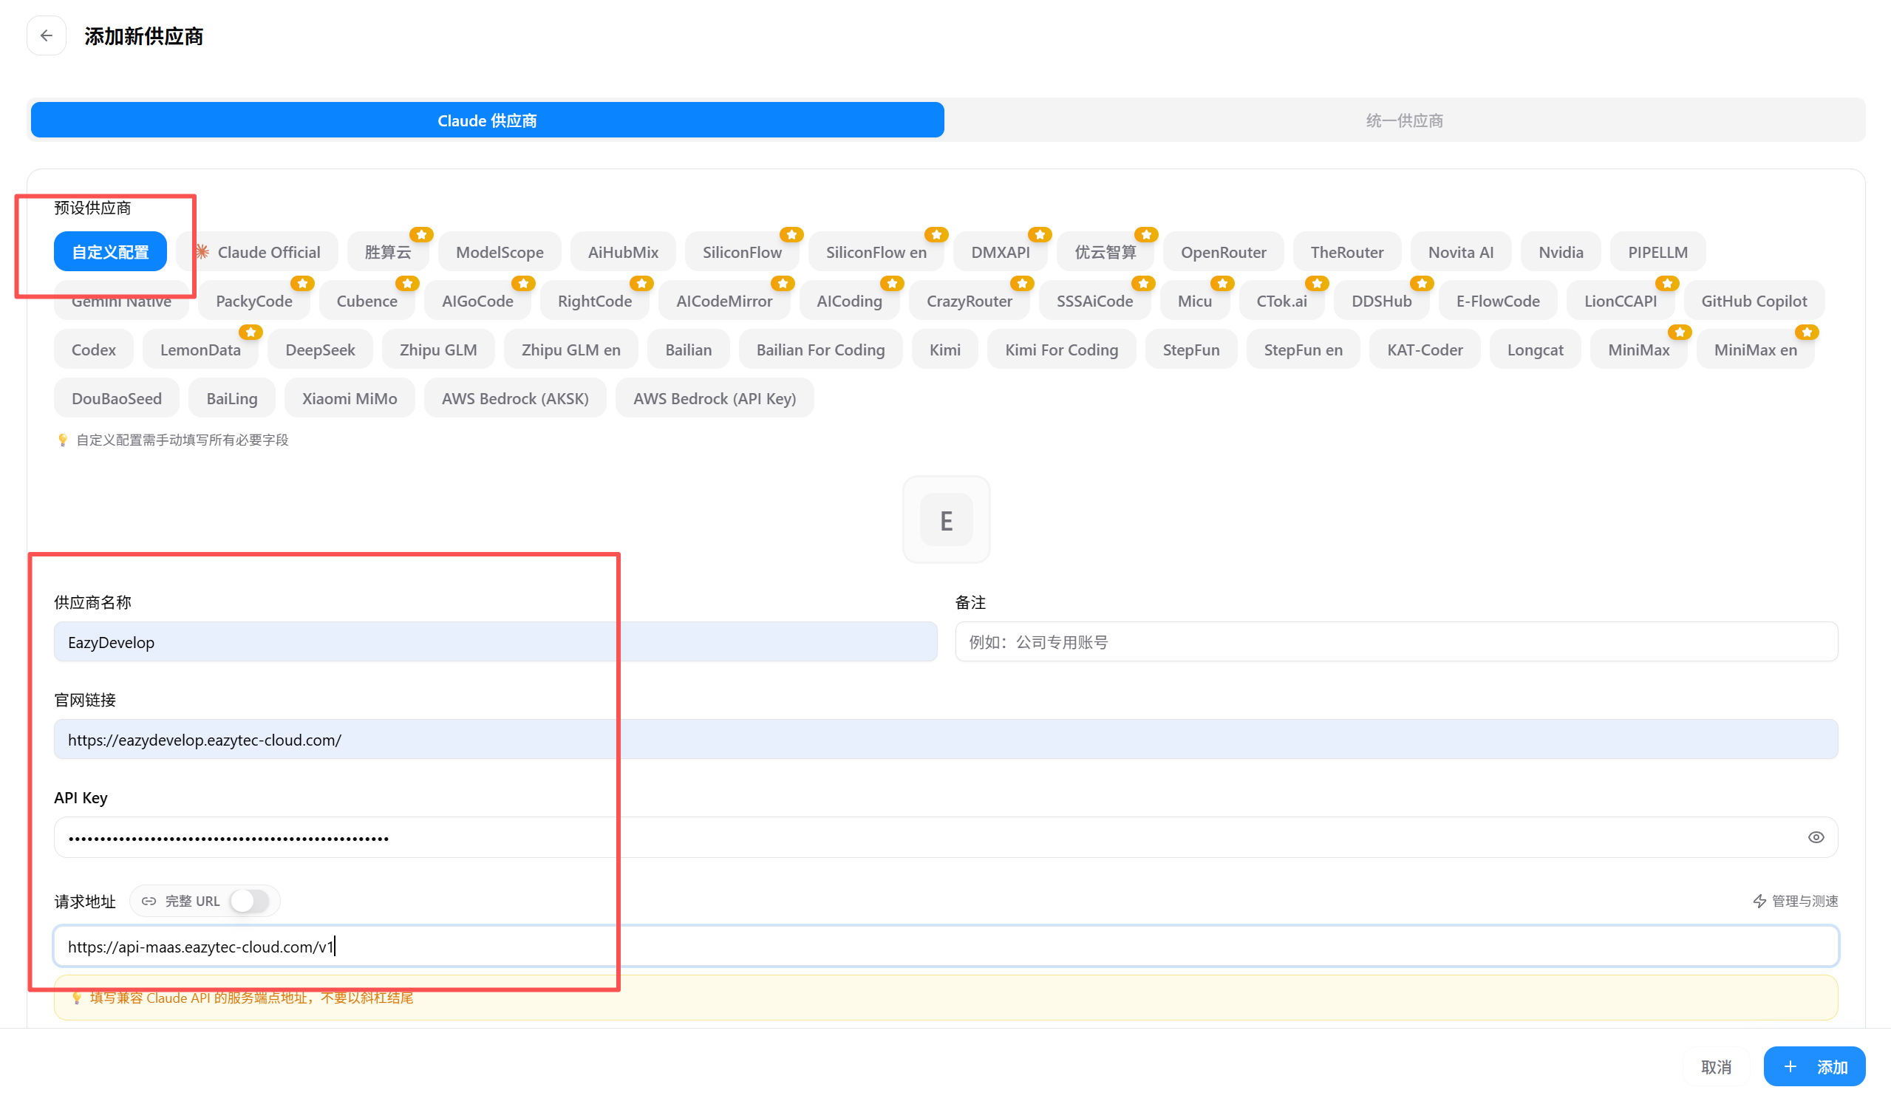Screen dimensions: 1891x1104
Task: Focus the 供应商名称 input field
Action: [x=495, y=641]
